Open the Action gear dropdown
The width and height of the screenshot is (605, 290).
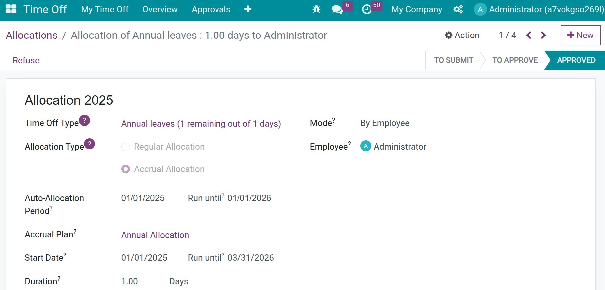462,35
